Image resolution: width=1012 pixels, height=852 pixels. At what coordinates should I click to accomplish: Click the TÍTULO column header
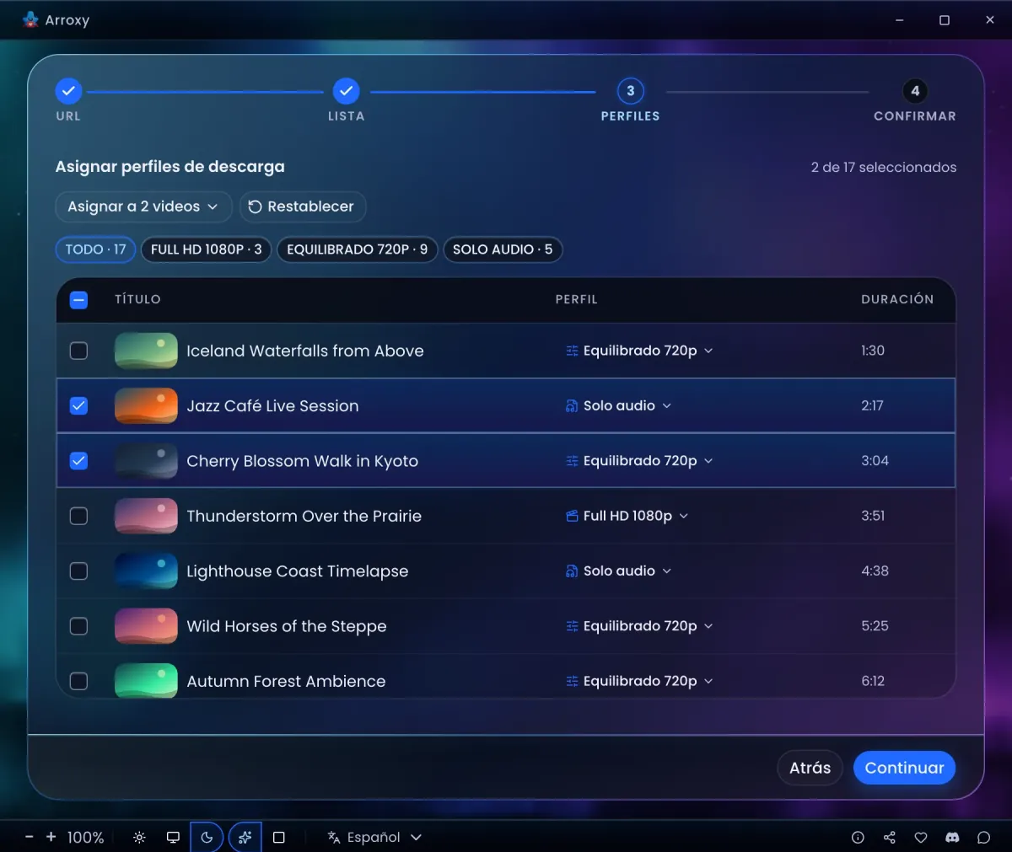tap(137, 299)
